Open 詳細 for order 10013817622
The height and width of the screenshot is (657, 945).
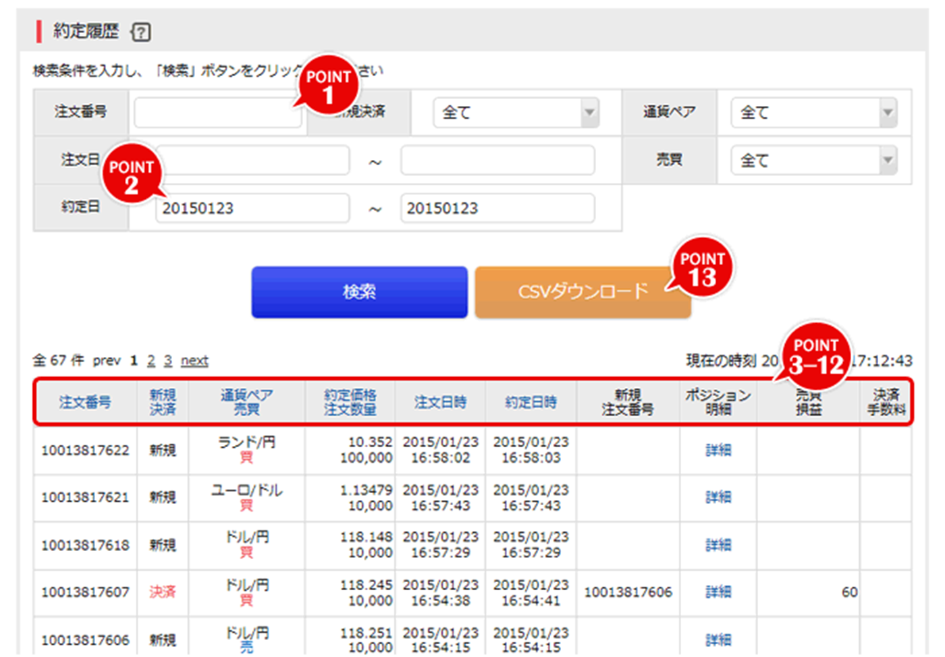[717, 450]
